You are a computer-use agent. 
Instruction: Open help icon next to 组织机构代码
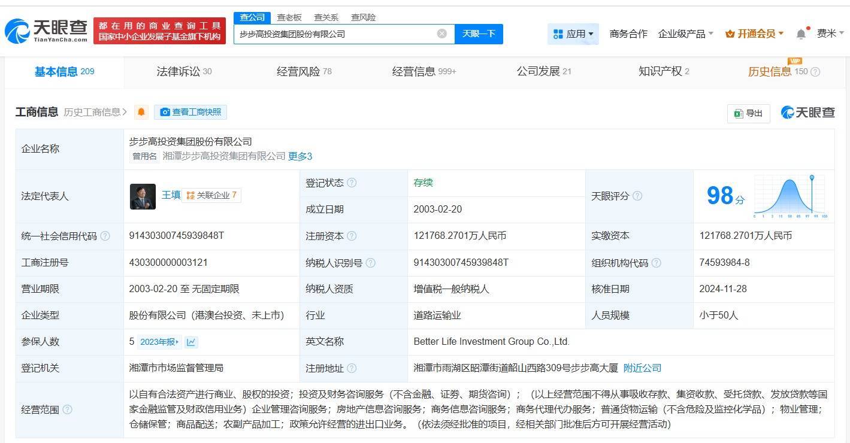tap(657, 263)
